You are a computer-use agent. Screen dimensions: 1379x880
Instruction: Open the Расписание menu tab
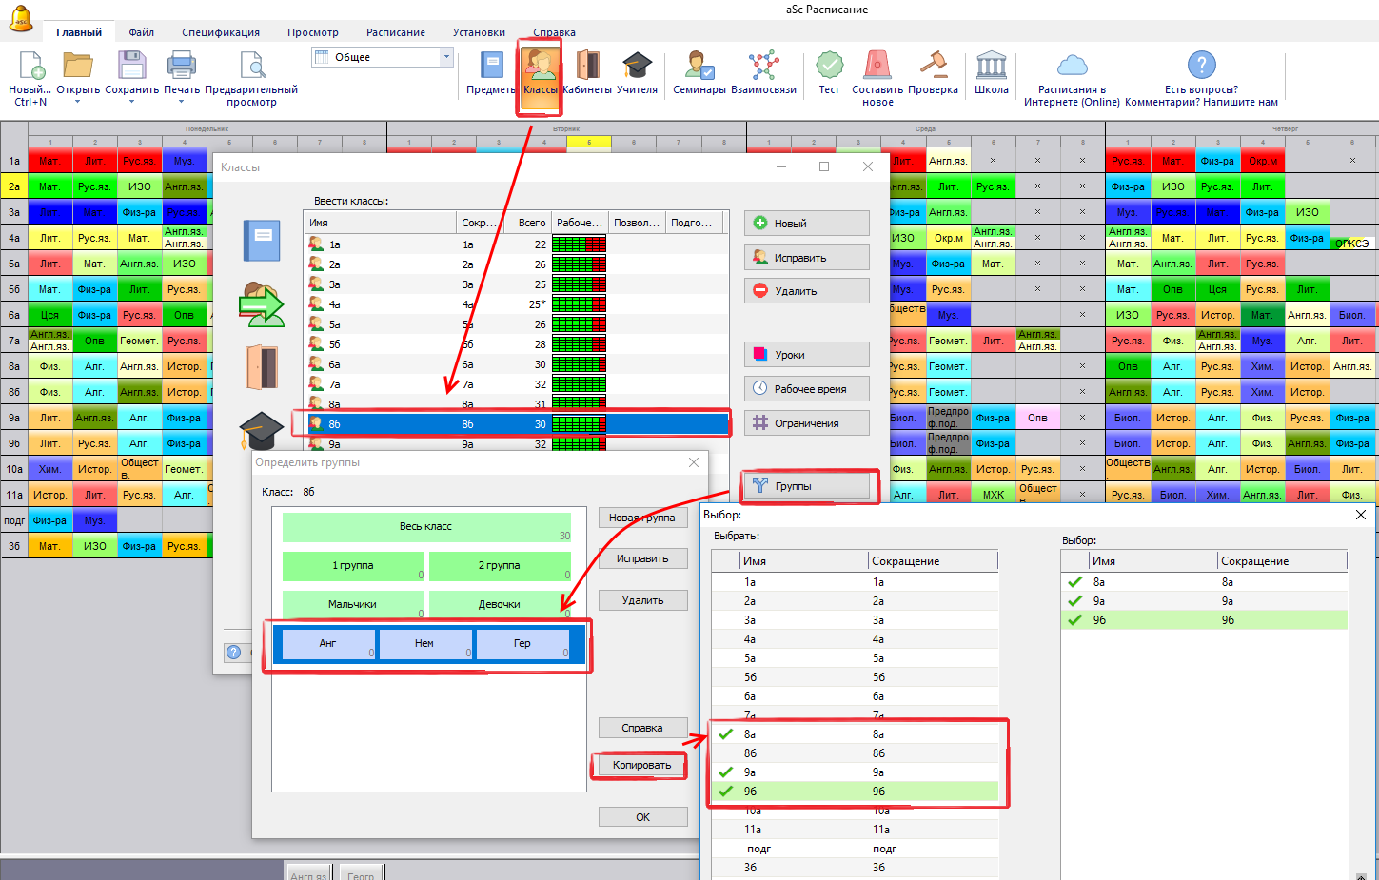tap(396, 32)
